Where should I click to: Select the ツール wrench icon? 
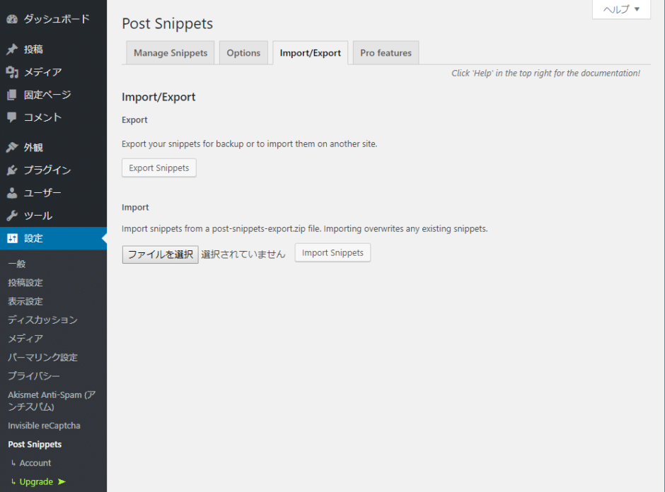point(13,215)
